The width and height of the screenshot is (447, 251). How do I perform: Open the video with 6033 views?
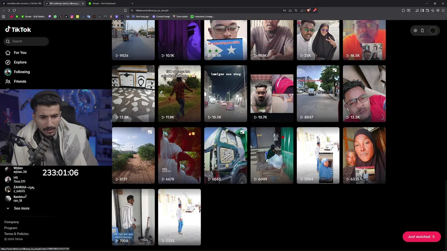pos(226,155)
